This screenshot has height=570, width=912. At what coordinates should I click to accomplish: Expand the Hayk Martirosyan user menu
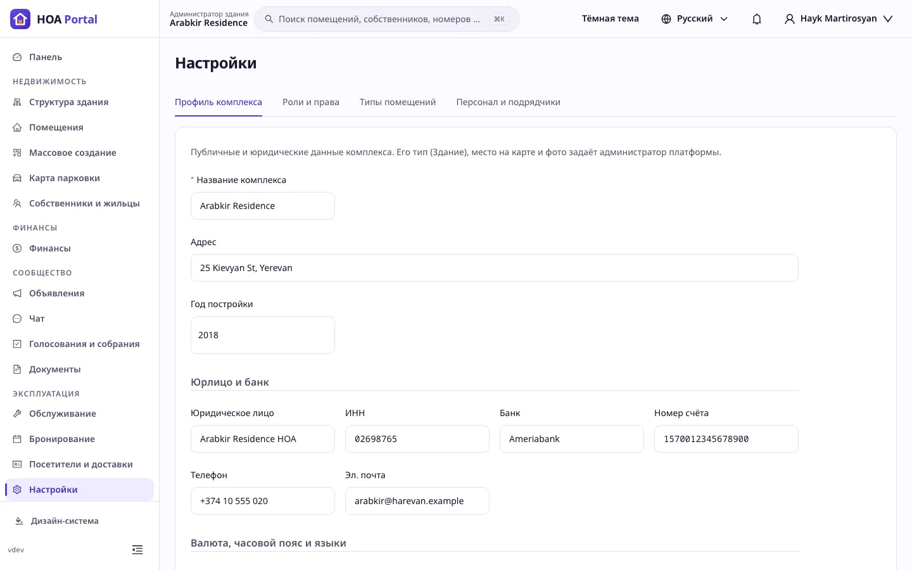coord(839,19)
